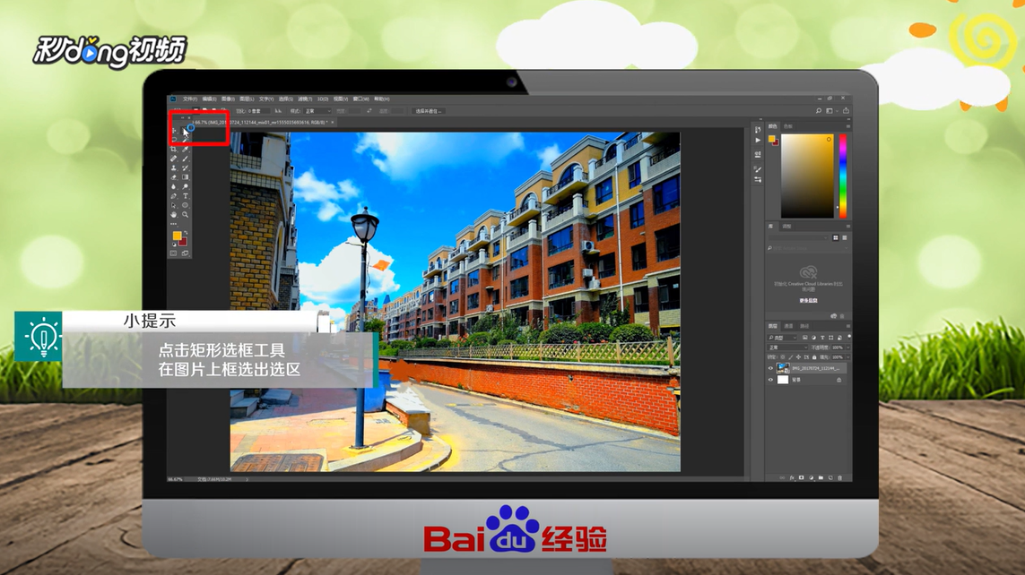The height and width of the screenshot is (575, 1025).
Task: Open the 样式 style dropdown in options bar
Action: pyautogui.click(x=317, y=111)
